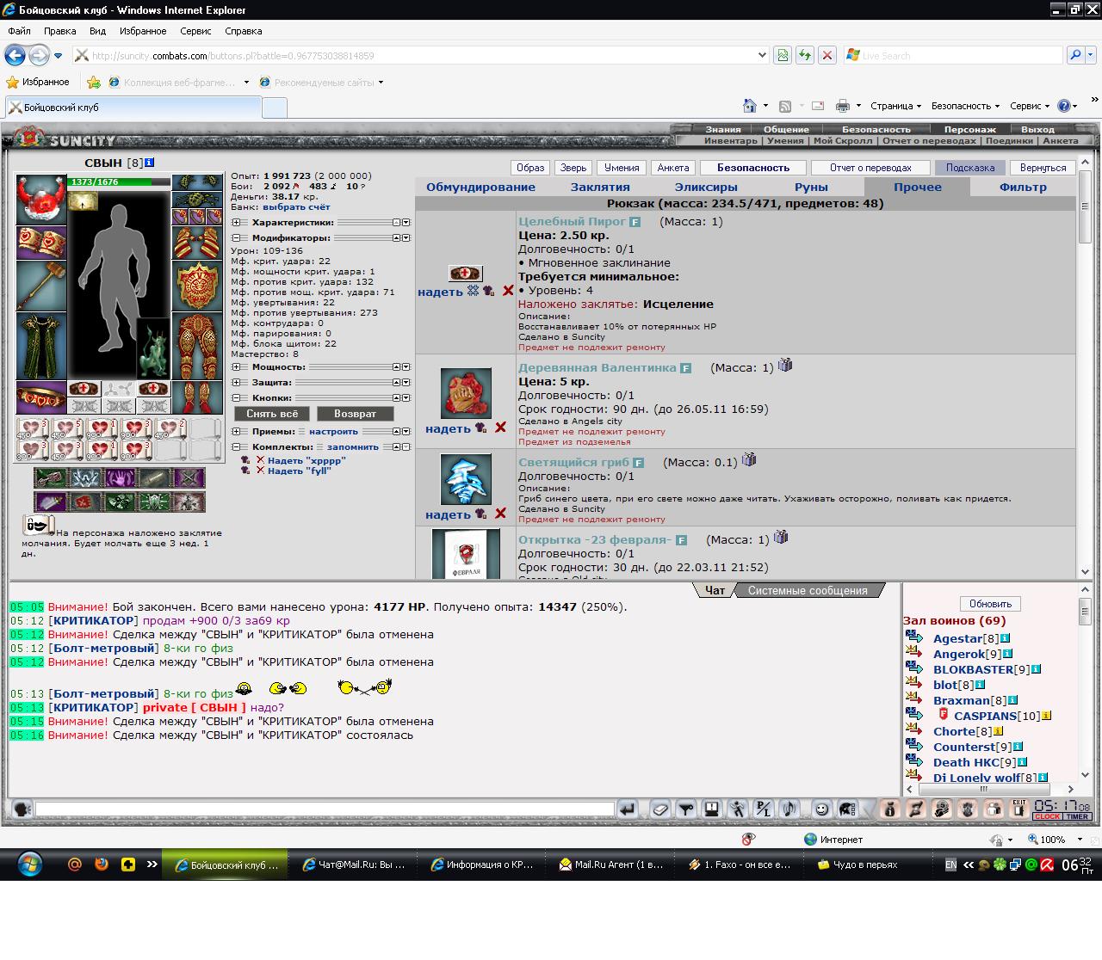1102x960 pixels.
Task: Open info icon next to Agestar[8]
Action: [1005, 638]
